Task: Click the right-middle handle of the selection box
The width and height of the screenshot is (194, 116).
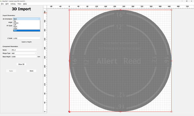Action: point(171,61)
